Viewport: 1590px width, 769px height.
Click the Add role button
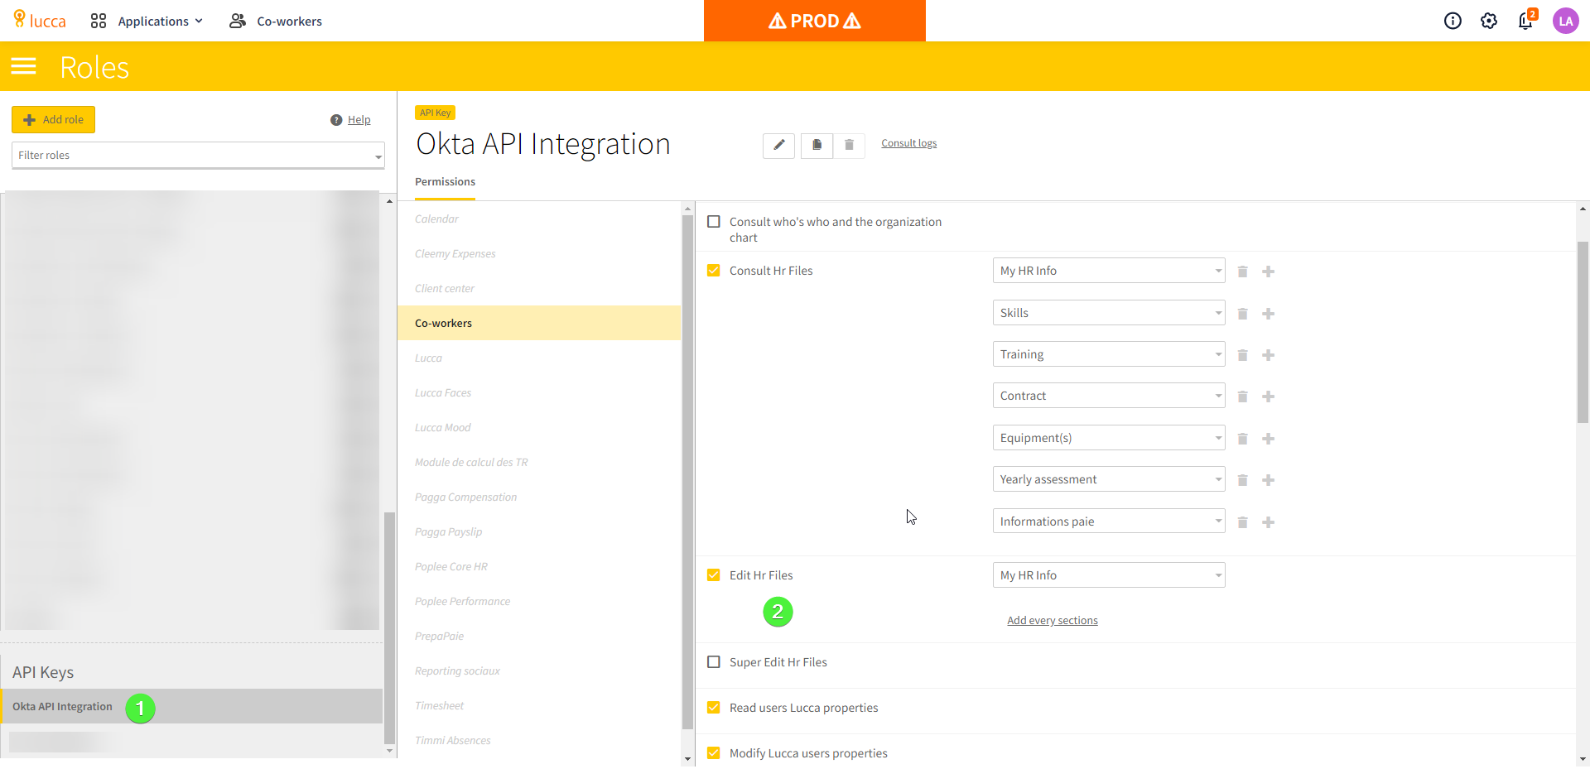pos(53,120)
